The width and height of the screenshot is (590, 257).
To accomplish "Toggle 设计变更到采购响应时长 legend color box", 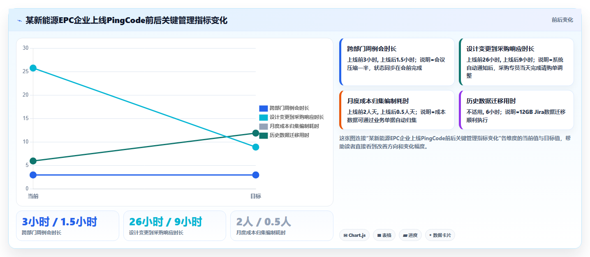I will [264, 118].
